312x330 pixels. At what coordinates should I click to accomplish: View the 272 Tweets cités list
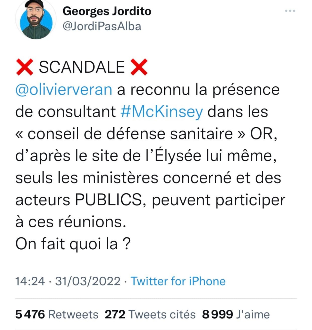coord(150,315)
